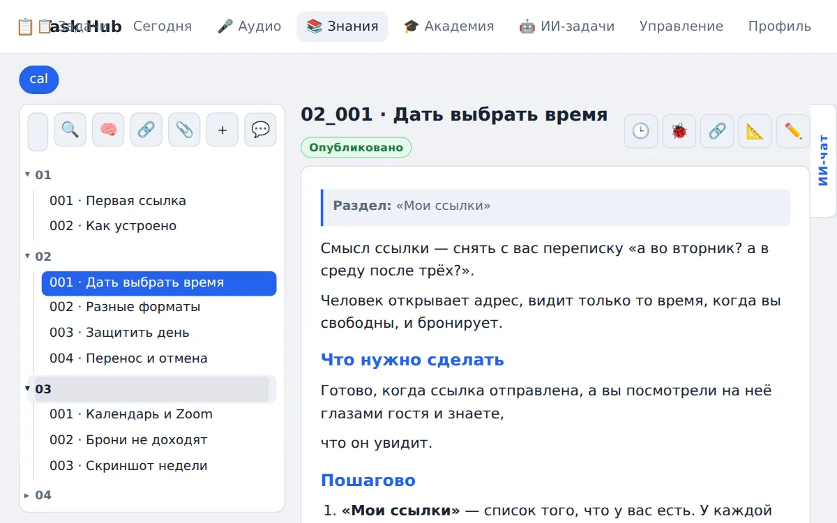
Task: Select 001 · Дать выбрать время item
Action: click(x=159, y=283)
